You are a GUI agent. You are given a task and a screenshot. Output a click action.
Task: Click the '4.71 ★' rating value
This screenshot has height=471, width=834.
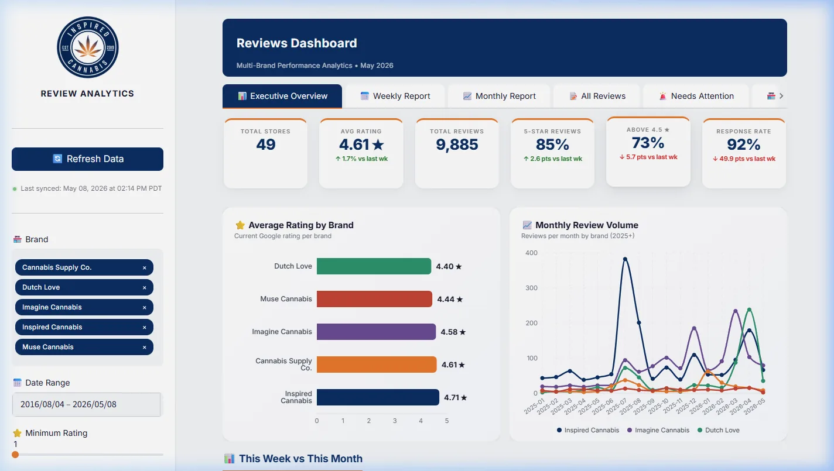pyautogui.click(x=456, y=398)
